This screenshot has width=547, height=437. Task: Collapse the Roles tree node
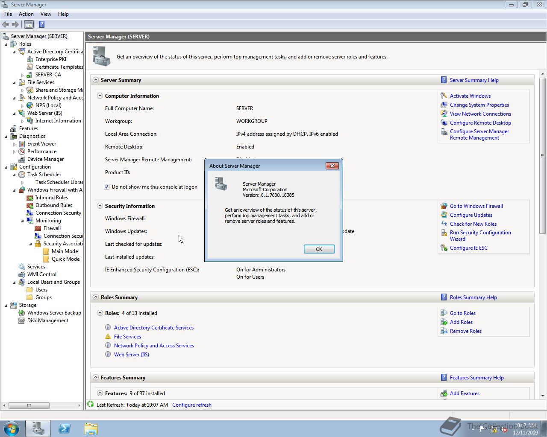[x=6, y=44]
